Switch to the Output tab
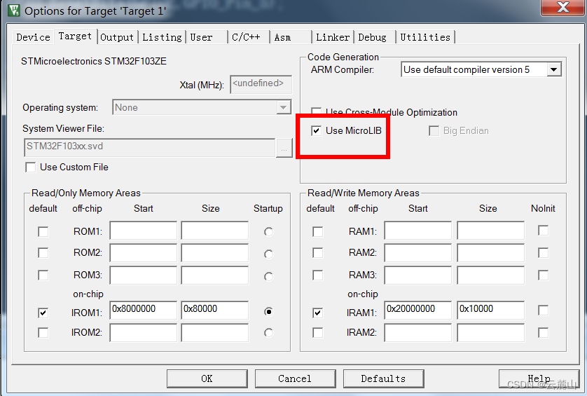 coord(117,37)
